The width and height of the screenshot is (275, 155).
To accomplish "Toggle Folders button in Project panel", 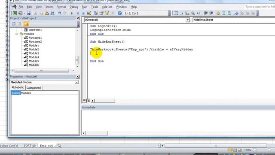I will pos(26,24).
